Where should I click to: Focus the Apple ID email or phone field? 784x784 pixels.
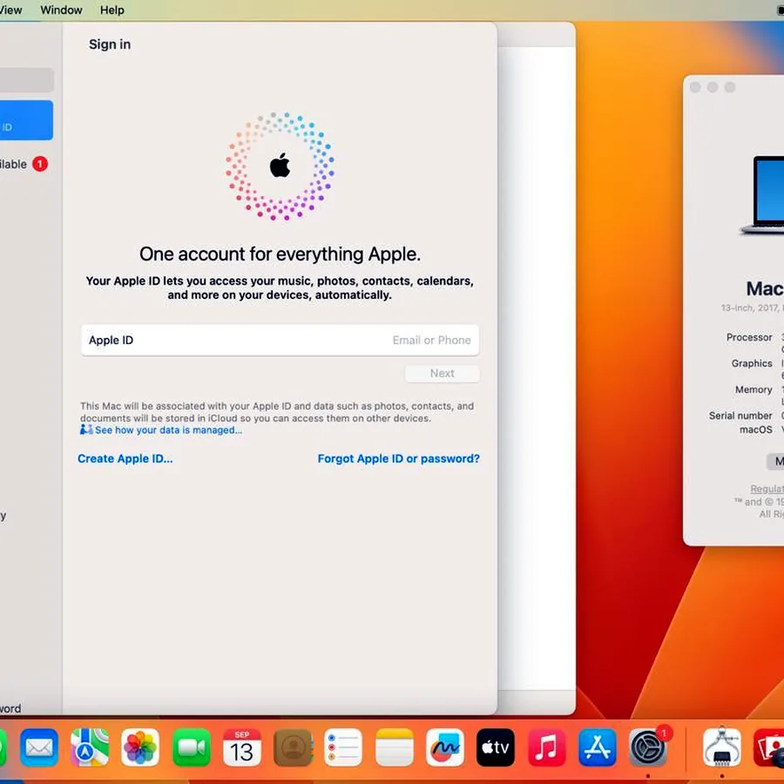pos(280,340)
